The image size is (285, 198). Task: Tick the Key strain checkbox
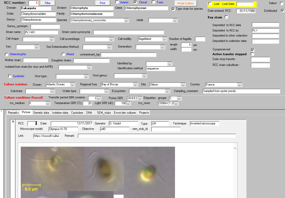pos(226,17)
